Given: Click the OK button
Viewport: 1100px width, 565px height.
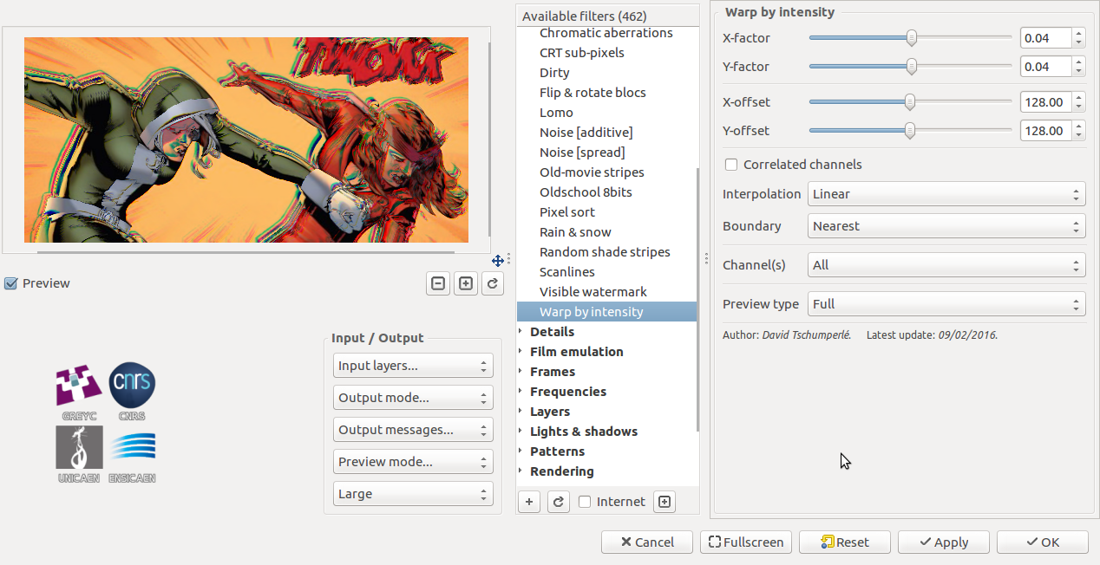Looking at the screenshot, I should (x=1043, y=542).
